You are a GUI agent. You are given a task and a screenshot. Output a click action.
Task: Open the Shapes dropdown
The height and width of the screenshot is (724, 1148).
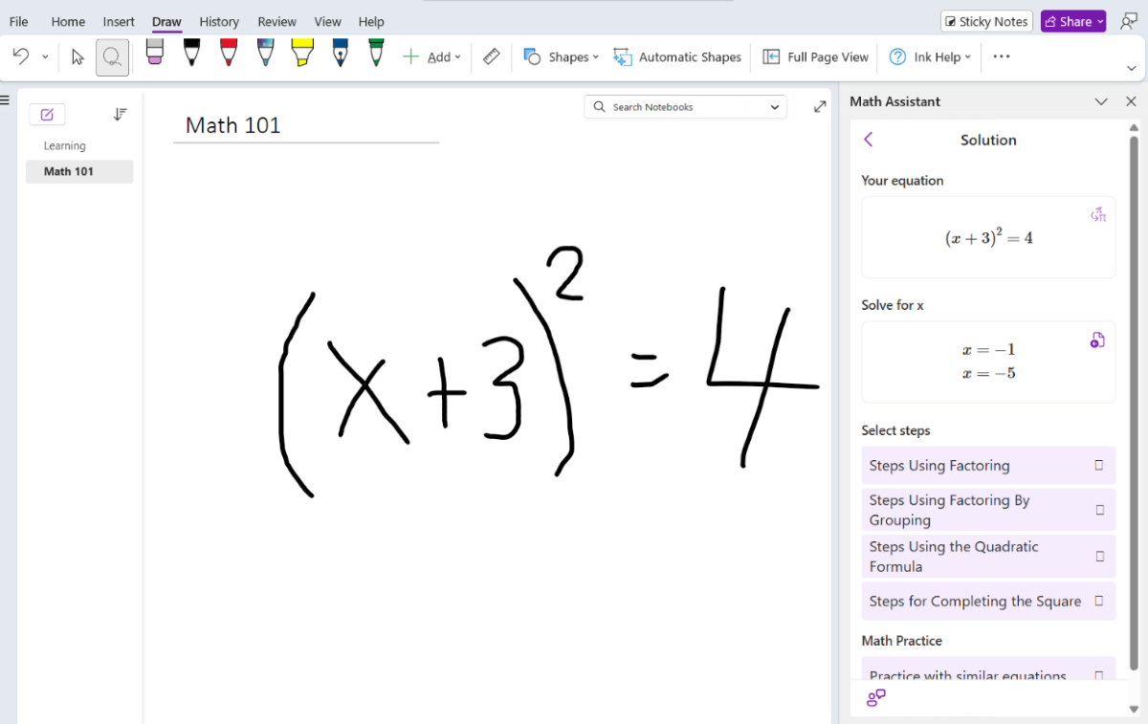point(562,57)
